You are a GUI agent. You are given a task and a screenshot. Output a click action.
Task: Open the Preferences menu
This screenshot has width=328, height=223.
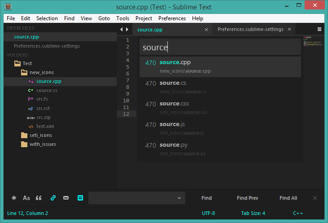(172, 18)
